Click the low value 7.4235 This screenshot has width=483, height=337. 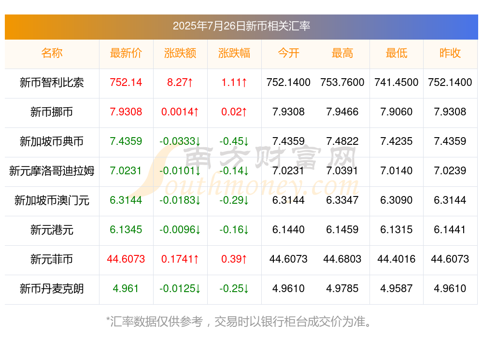pyautogui.click(x=397, y=141)
